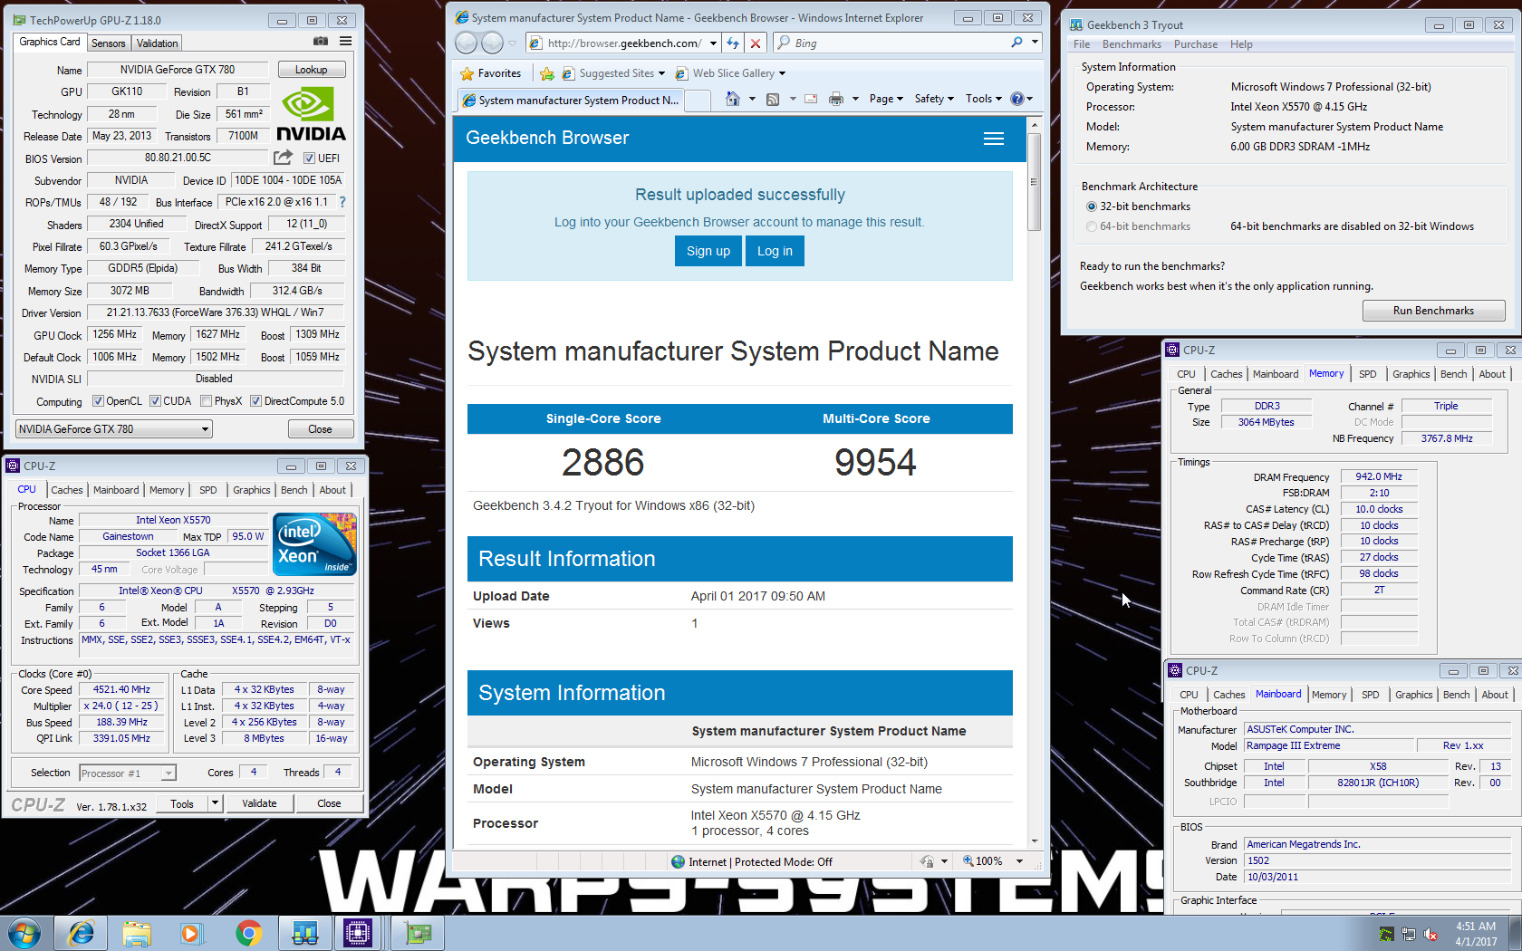Click the Favorites star icon
The image size is (1522, 951).
[467, 73]
